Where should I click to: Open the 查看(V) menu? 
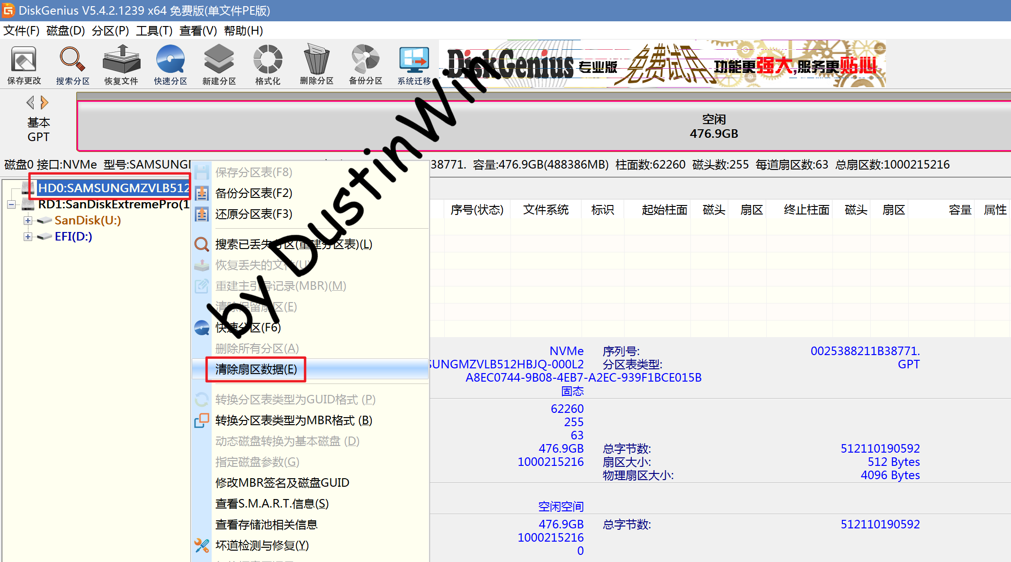coord(198,31)
